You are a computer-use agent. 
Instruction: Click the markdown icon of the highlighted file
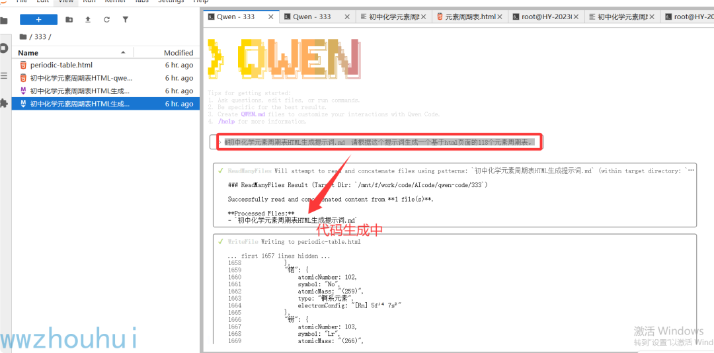click(x=23, y=104)
